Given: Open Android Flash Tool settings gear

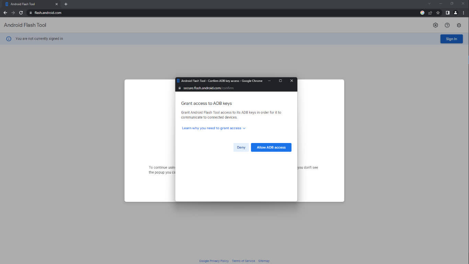Looking at the screenshot, I should tap(435, 25).
